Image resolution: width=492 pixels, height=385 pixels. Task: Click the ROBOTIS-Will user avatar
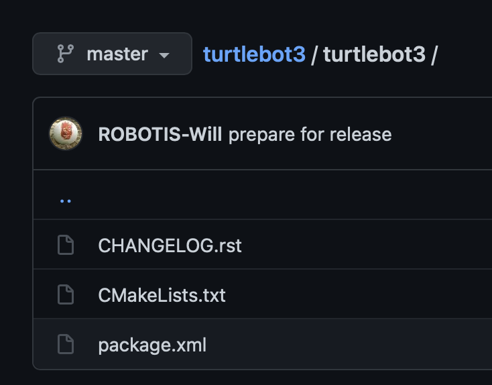66,133
